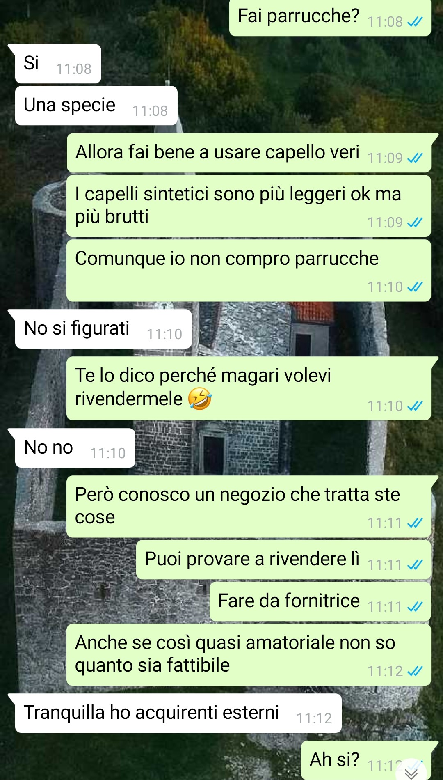This screenshot has width=443, height=780.
Task: Select the 'Una specie' message bubble
Action: [96, 106]
